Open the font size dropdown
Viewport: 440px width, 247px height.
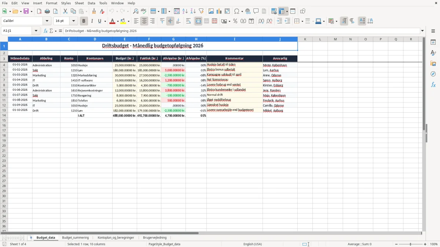(x=73, y=21)
